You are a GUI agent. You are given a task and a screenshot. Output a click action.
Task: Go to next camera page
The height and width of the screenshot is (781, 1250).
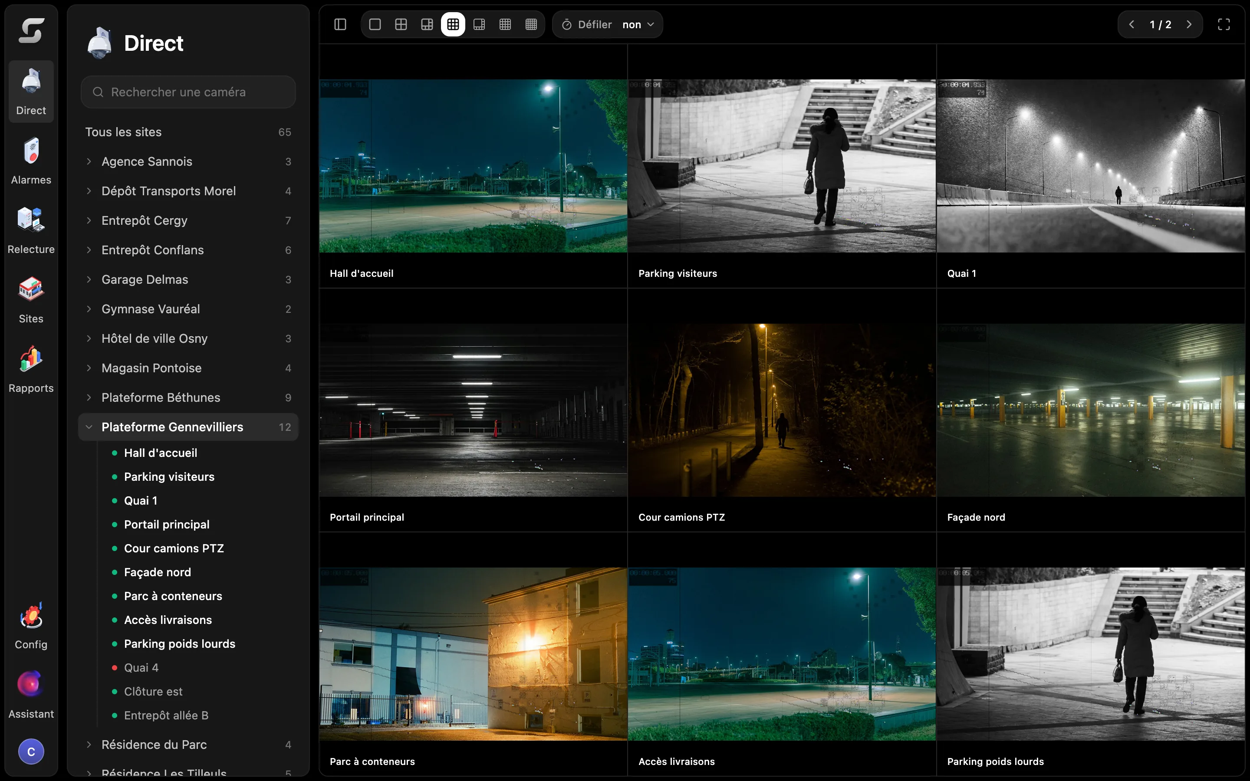coord(1189,24)
